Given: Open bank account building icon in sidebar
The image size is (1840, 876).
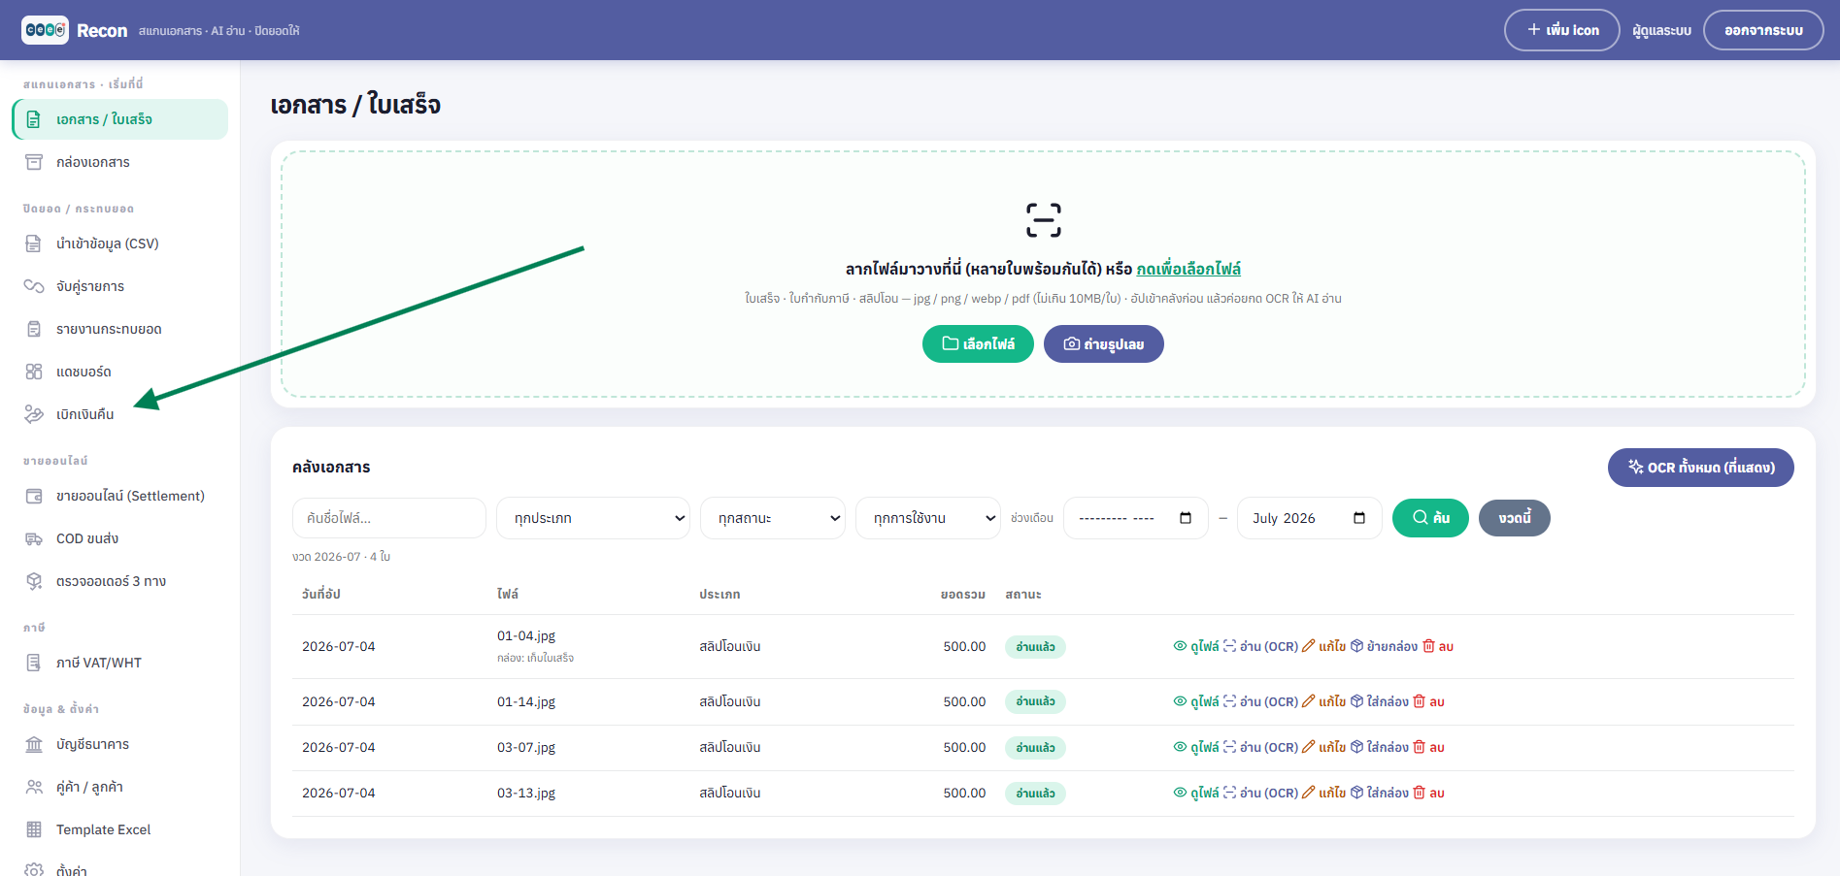Looking at the screenshot, I should pyautogui.click(x=34, y=744).
